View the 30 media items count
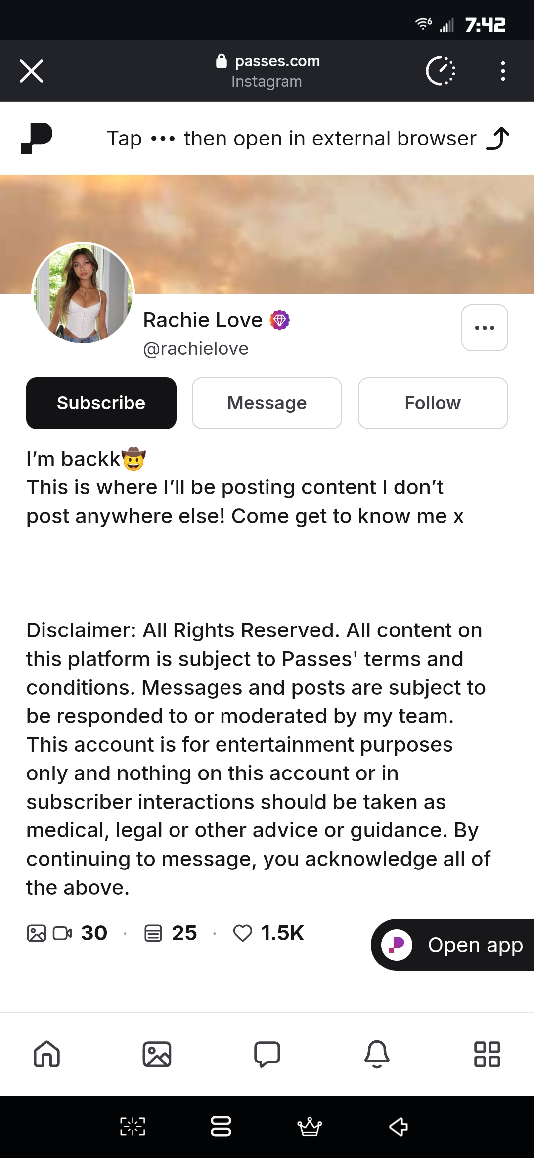 [67, 933]
